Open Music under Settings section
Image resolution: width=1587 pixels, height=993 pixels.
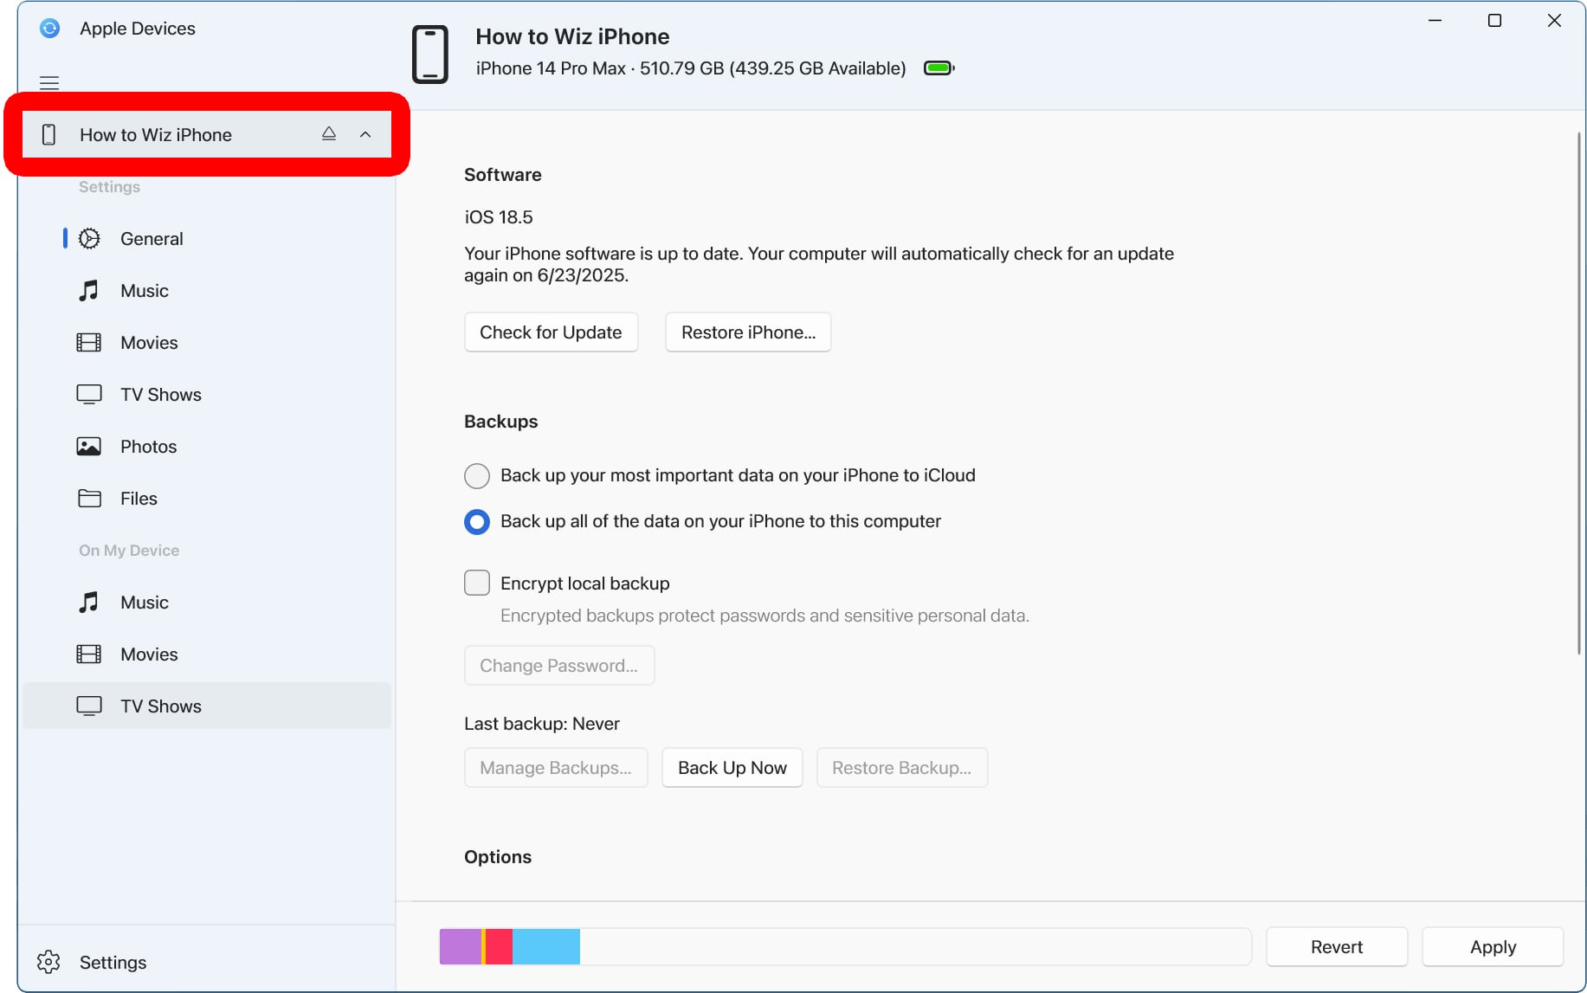(x=144, y=291)
